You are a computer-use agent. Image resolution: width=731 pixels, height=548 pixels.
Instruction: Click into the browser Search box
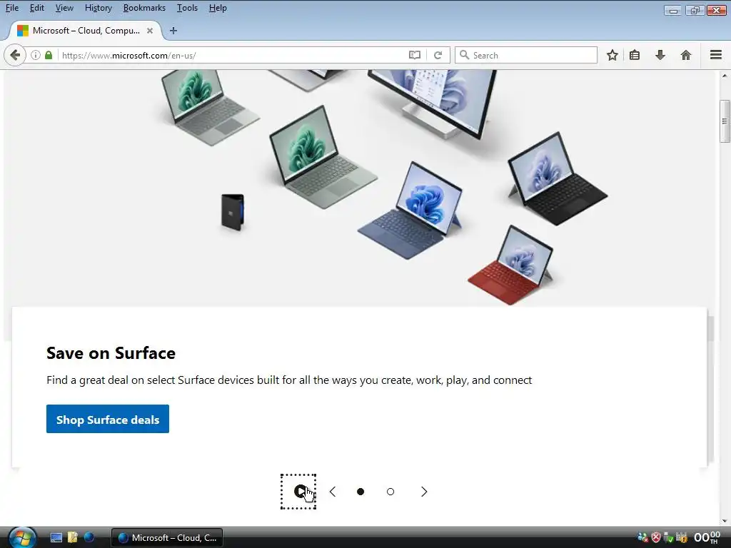coord(526,55)
